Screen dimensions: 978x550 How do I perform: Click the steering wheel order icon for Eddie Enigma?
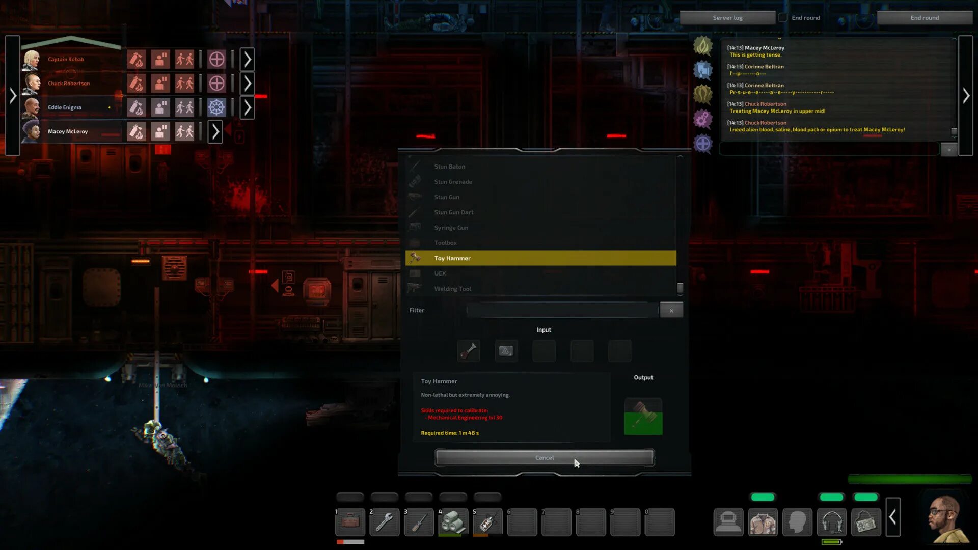[216, 107]
